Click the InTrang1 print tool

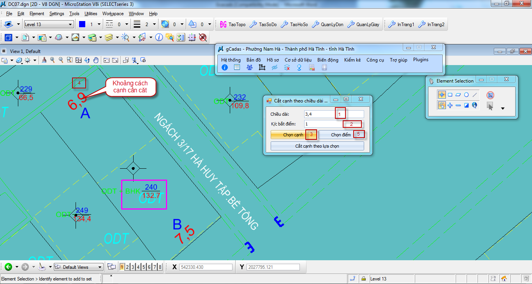coord(401,25)
